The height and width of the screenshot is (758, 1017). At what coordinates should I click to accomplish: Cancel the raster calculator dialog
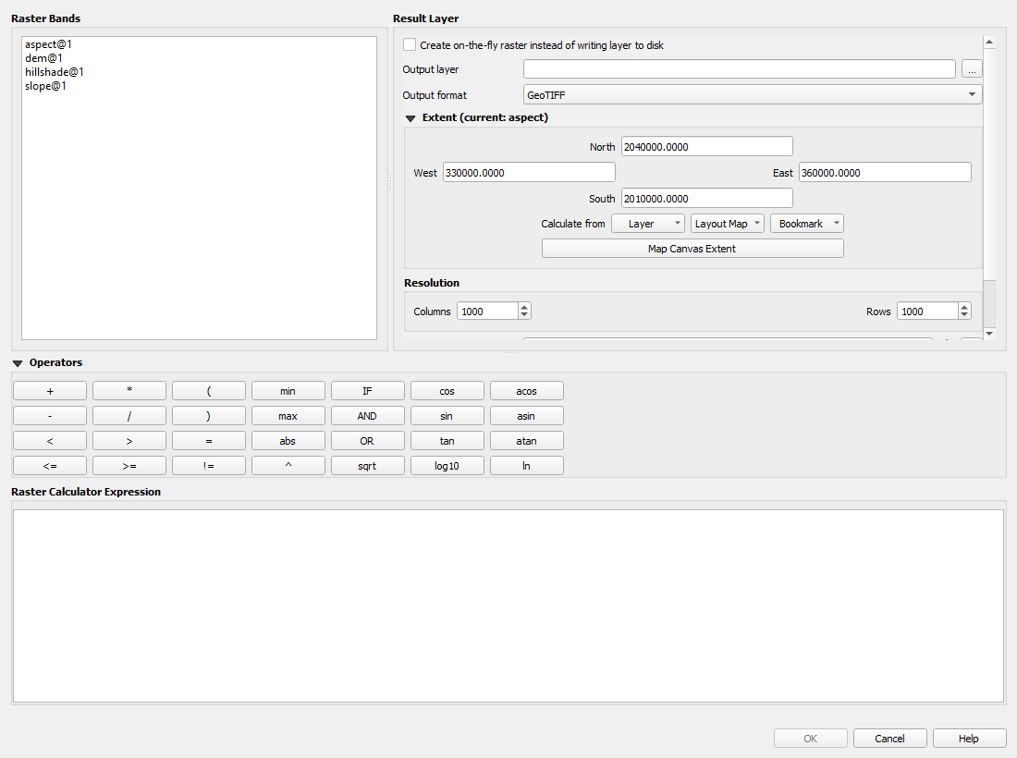(889, 739)
